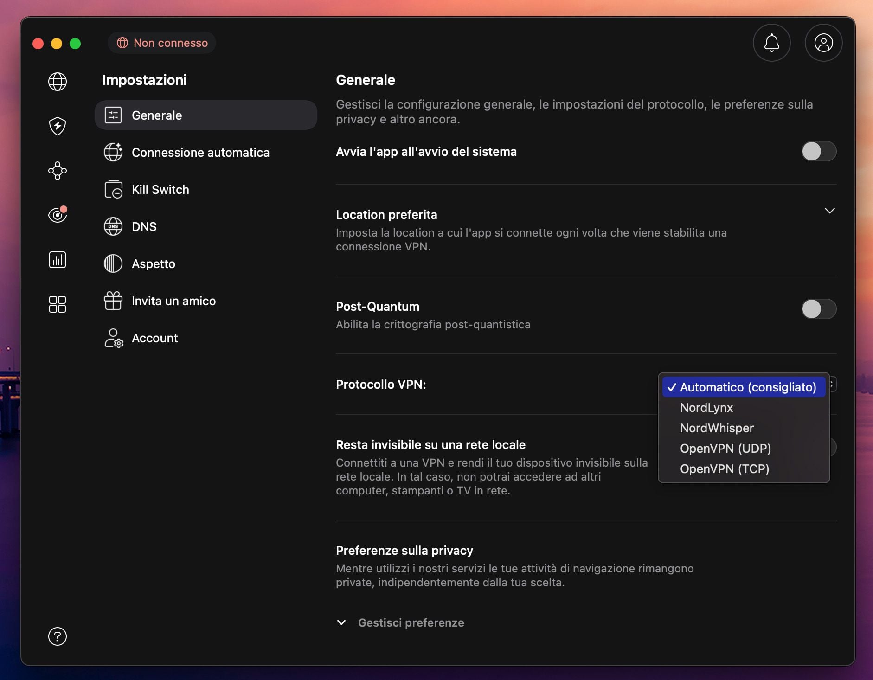Choose OpenVPN (UDP) protocol
Screen dimensions: 873x680
click(744, 449)
